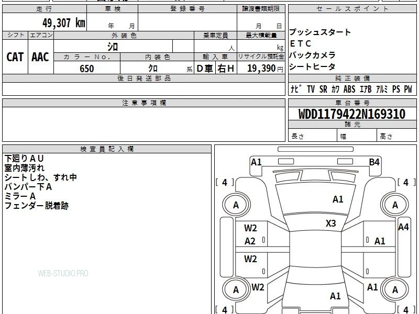Select the interior color value クロ
Screen dimensions: 419x314
click(x=153, y=69)
